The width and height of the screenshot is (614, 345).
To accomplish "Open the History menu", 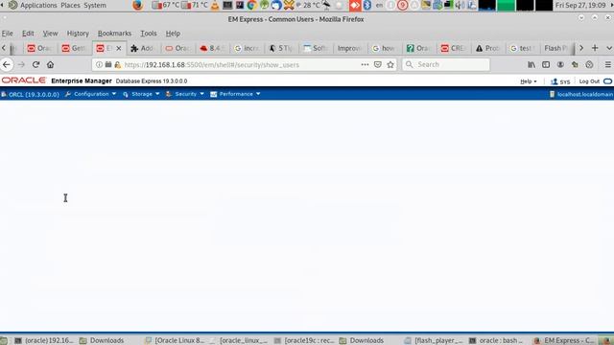I will click(x=78, y=34).
